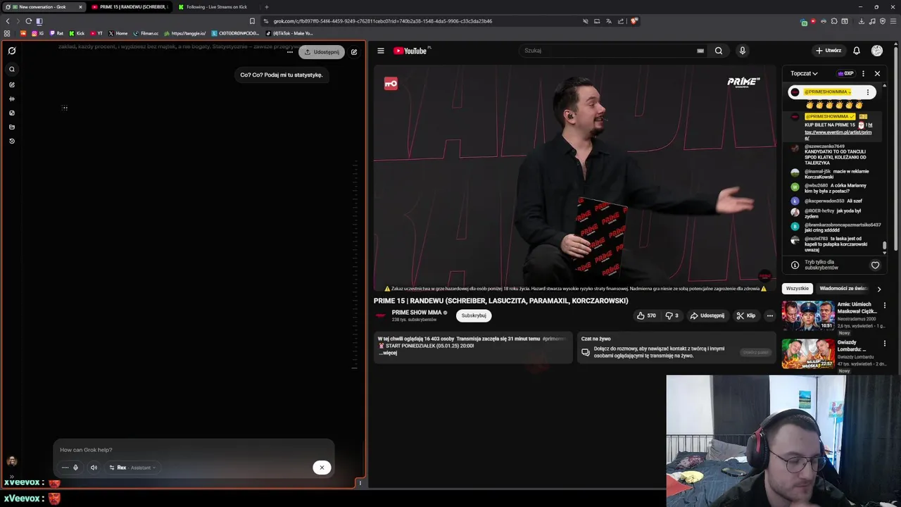Expand description with ...więcej

388,353
